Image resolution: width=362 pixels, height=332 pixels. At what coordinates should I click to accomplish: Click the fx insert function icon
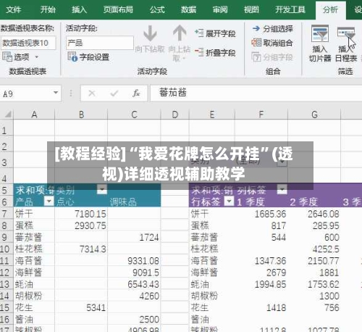click(136, 94)
